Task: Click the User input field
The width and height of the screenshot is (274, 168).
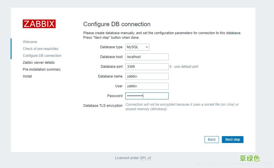Action: click(x=147, y=86)
